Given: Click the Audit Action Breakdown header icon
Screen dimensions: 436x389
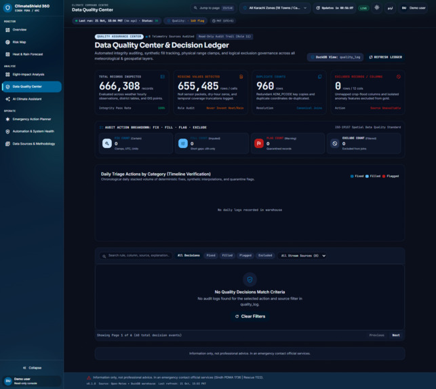Looking at the screenshot, I should point(101,128).
